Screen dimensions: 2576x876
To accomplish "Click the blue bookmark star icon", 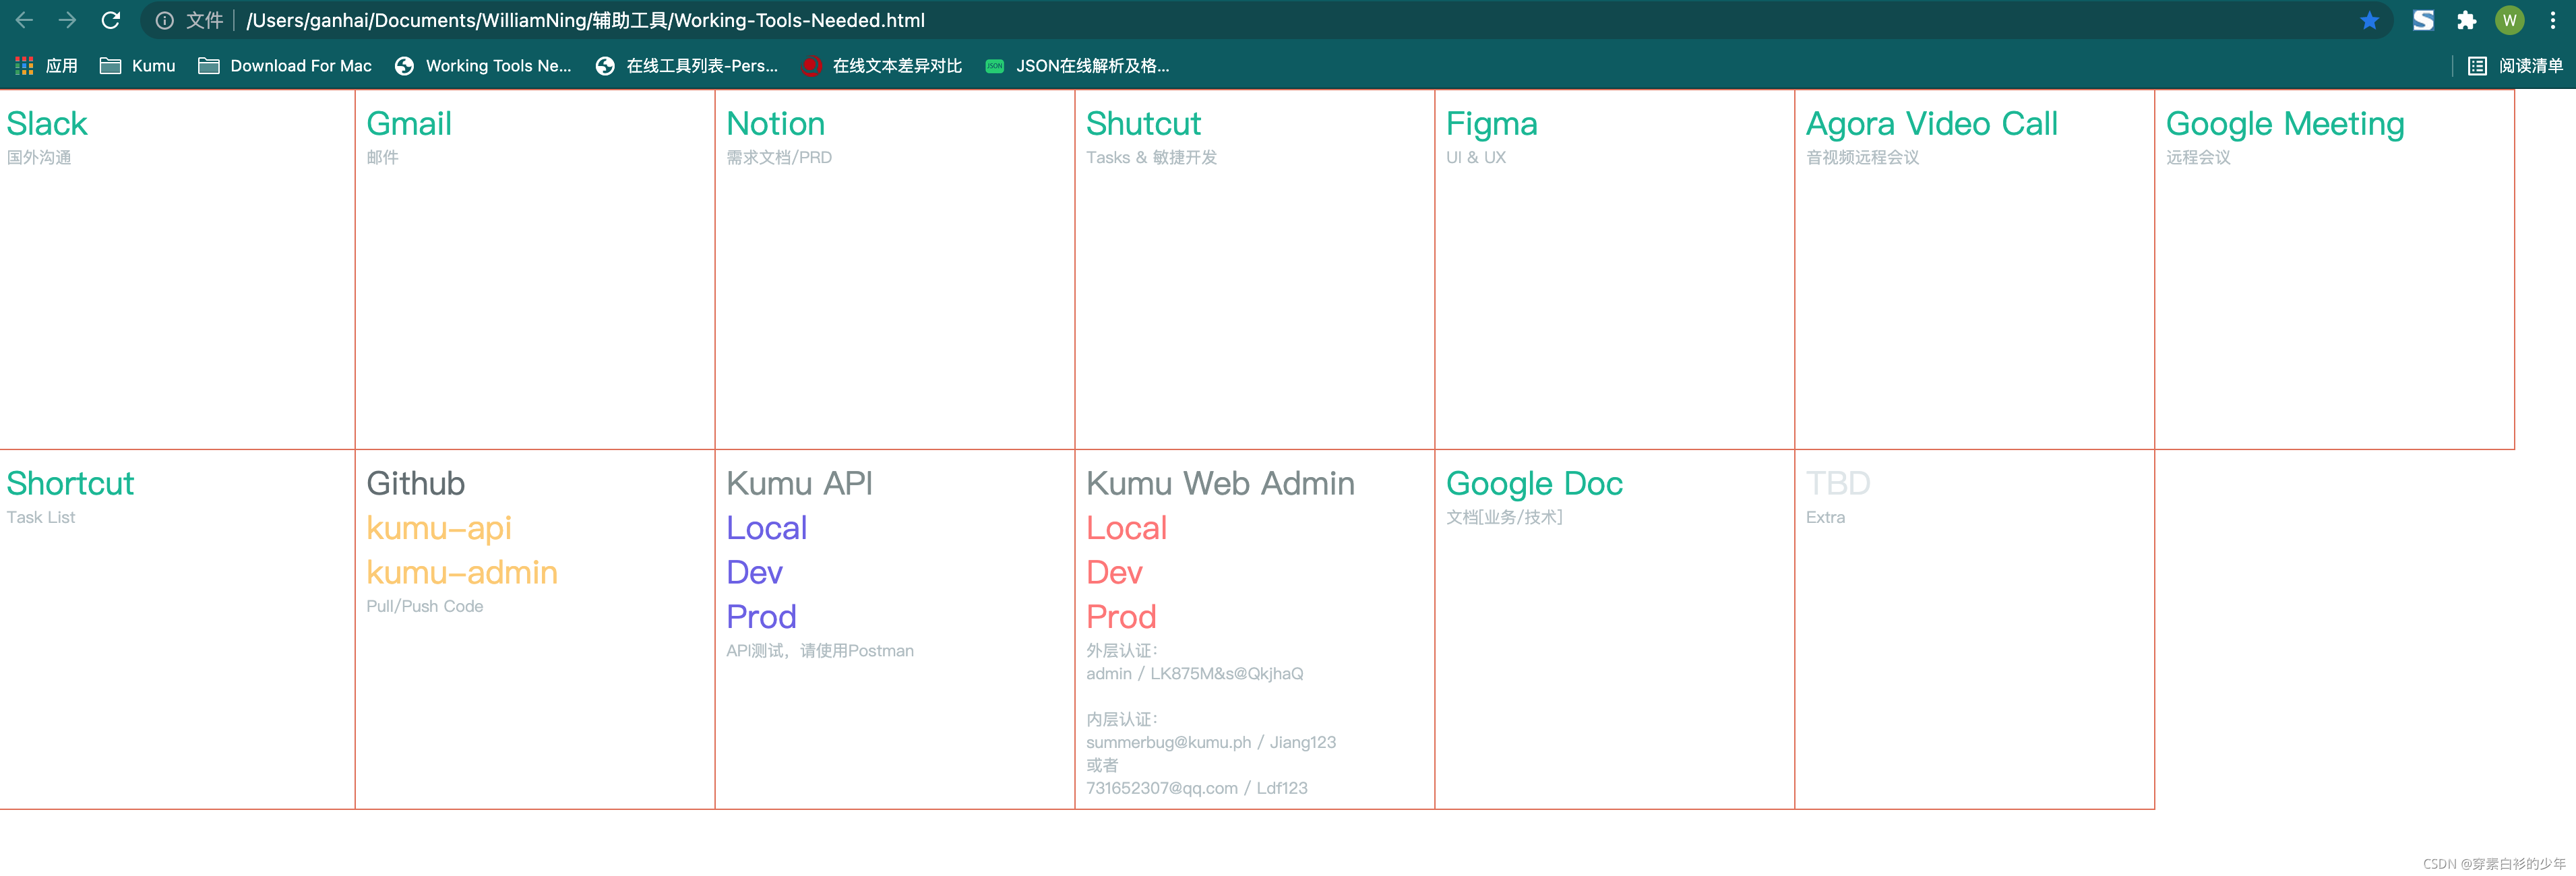I will point(2369,20).
